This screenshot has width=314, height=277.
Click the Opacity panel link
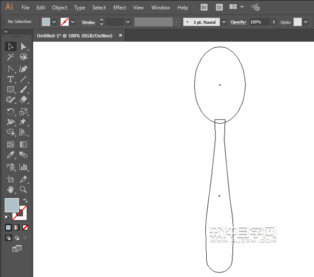(238, 22)
